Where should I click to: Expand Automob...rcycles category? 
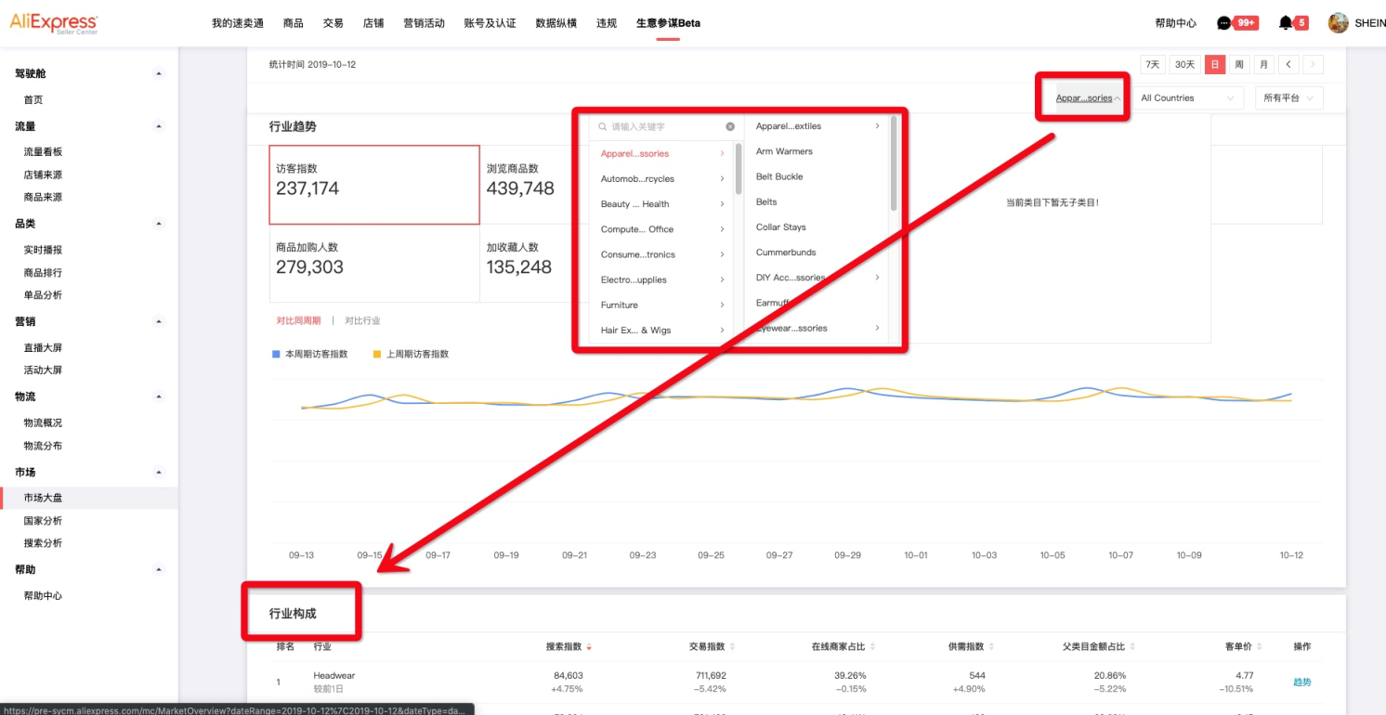click(661, 179)
